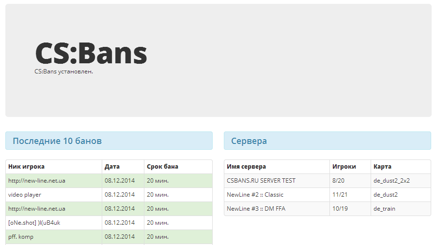This screenshot has height=245, width=437.
Task: Click the '20 мин.' term of '[oNe.shot] )I(uB4uk'
Action: tap(158, 223)
